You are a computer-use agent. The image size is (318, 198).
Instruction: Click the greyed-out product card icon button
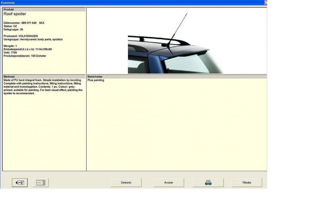click(x=41, y=183)
